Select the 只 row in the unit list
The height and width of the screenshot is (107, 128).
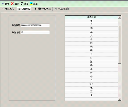[x=91, y=54]
